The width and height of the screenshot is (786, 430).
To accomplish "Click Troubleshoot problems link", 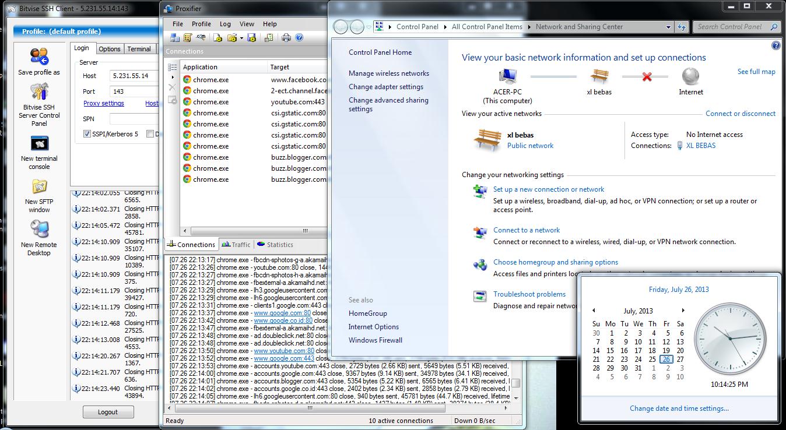I will pyautogui.click(x=529, y=294).
